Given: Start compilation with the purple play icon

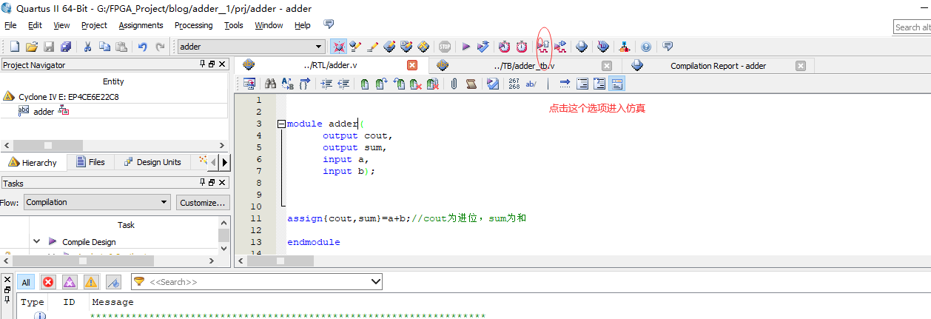Looking at the screenshot, I should click(465, 47).
